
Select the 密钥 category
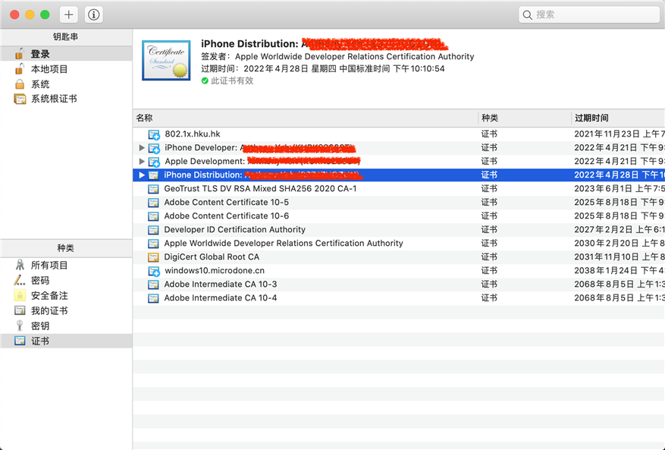coord(66,326)
